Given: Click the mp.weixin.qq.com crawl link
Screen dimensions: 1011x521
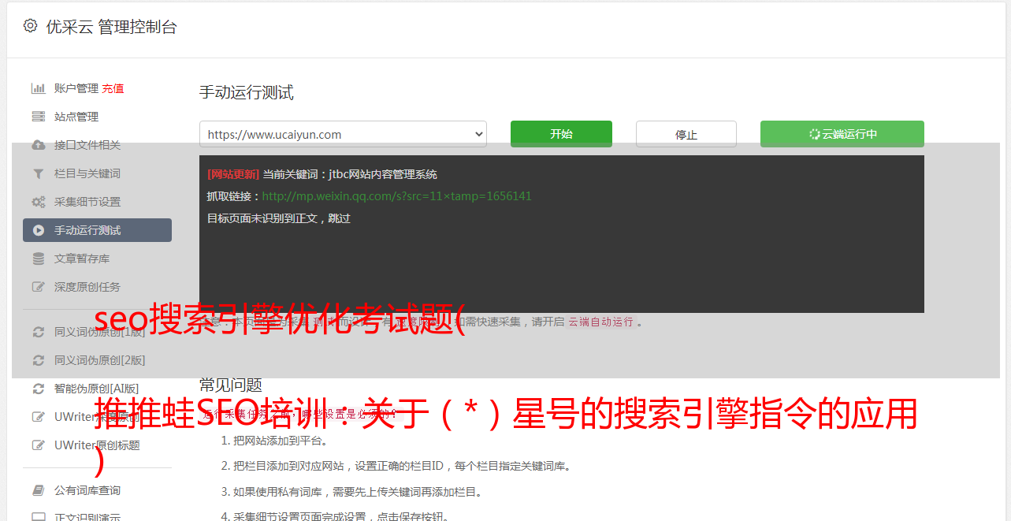Looking at the screenshot, I should click(396, 196).
